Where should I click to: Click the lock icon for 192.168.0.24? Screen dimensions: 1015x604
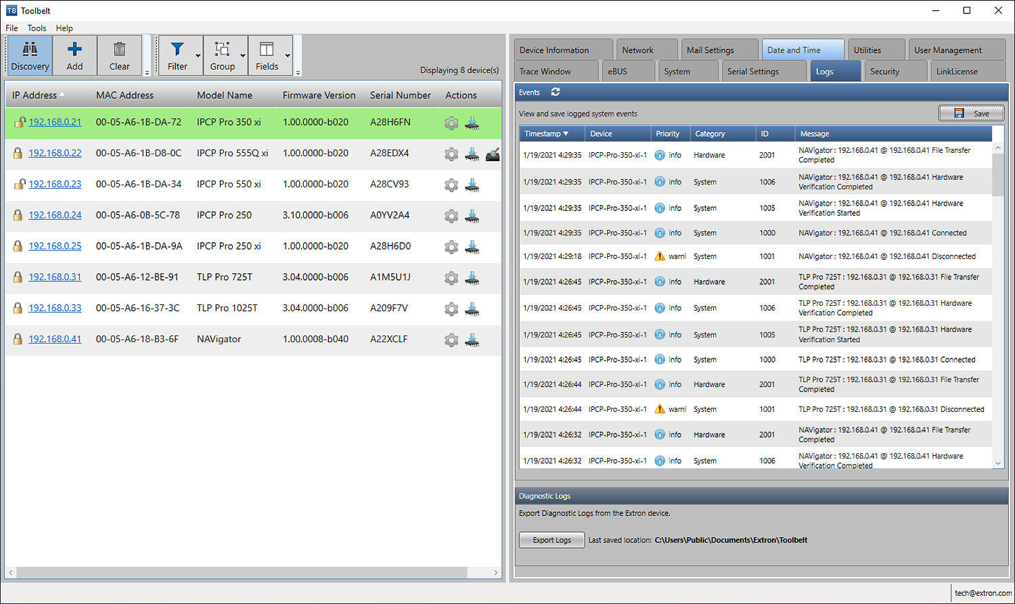18,215
